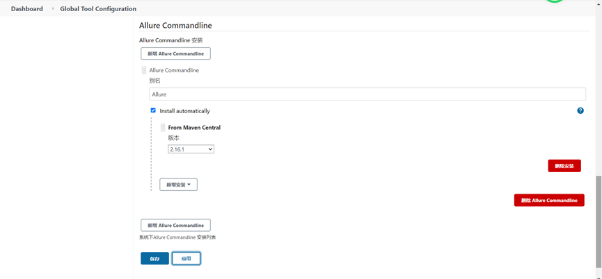Screen dimensions: 602x279
Task: Grab the Allure Commandline drag handle
Action: [x=144, y=70]
